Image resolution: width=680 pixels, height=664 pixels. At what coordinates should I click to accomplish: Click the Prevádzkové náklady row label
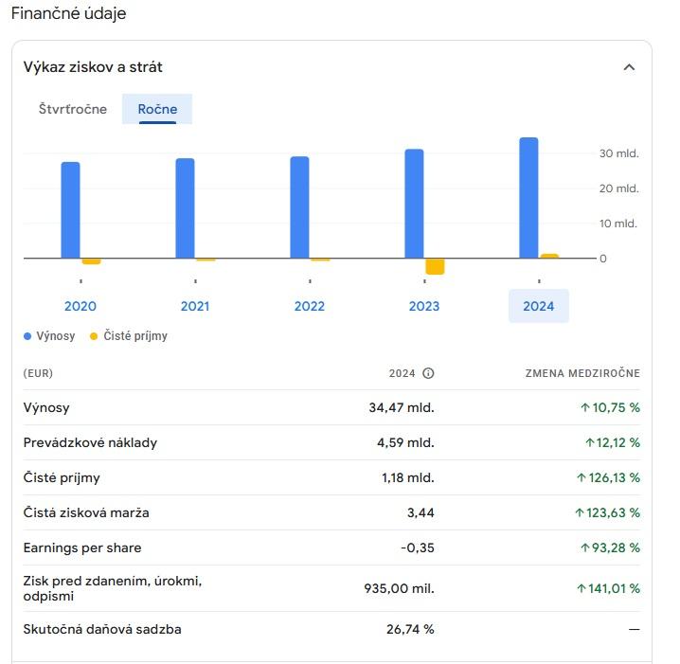[x=90, y=442]
